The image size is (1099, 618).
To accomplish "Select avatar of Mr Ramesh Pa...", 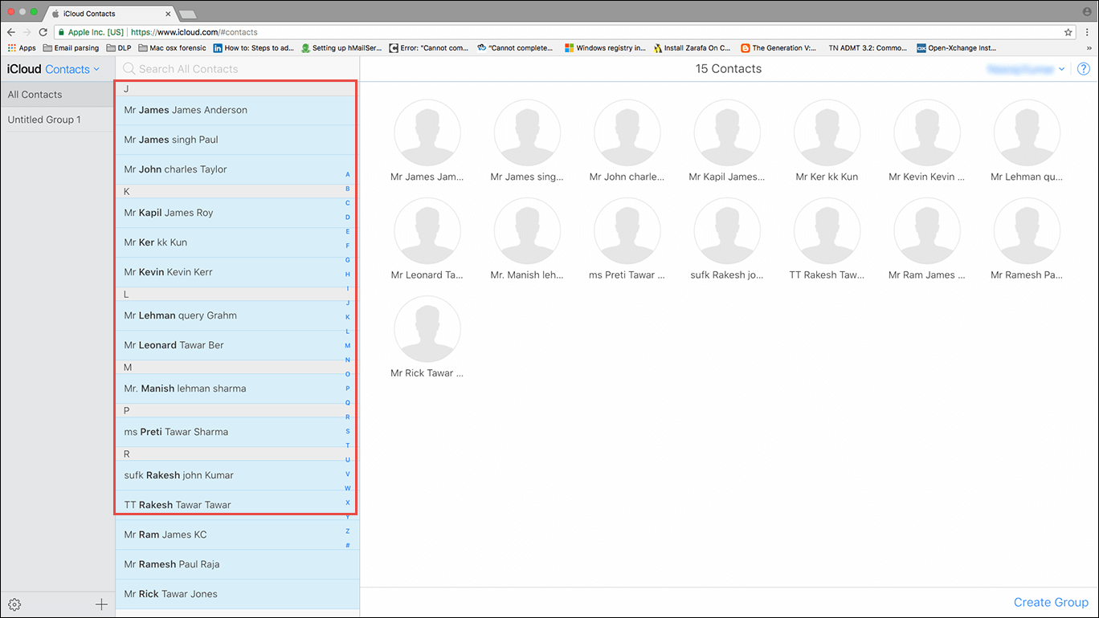I will (1027, 231).
